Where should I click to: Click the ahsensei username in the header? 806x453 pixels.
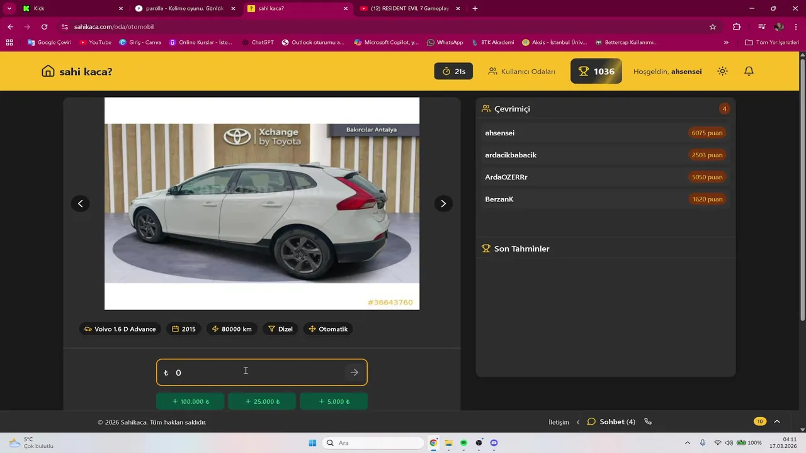pyautogui.click(x=686, y=72)
